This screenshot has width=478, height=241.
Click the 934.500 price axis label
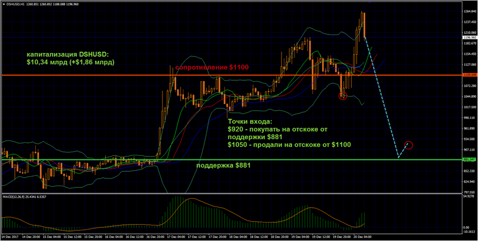pyautogui.click(x=470, y=139)
